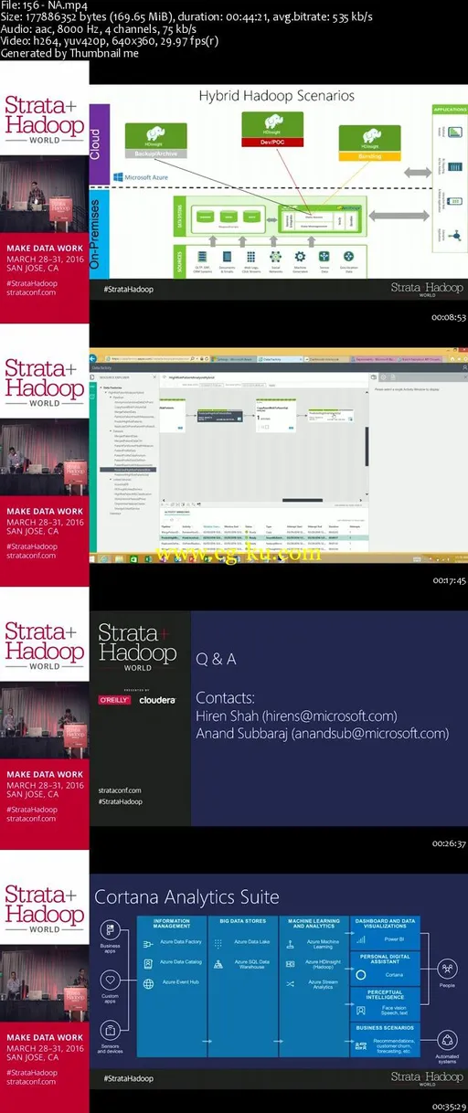Click the Automated systems icon
The image size is (468, 1113).
coord(448,1039)
